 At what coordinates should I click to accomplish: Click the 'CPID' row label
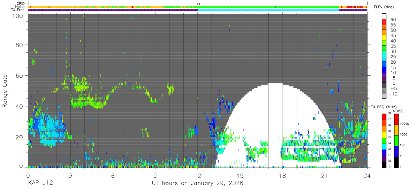click(x=21, y=4)
